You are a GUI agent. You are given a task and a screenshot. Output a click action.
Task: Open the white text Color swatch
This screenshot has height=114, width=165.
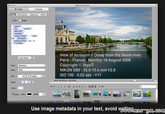coord(21,88)
